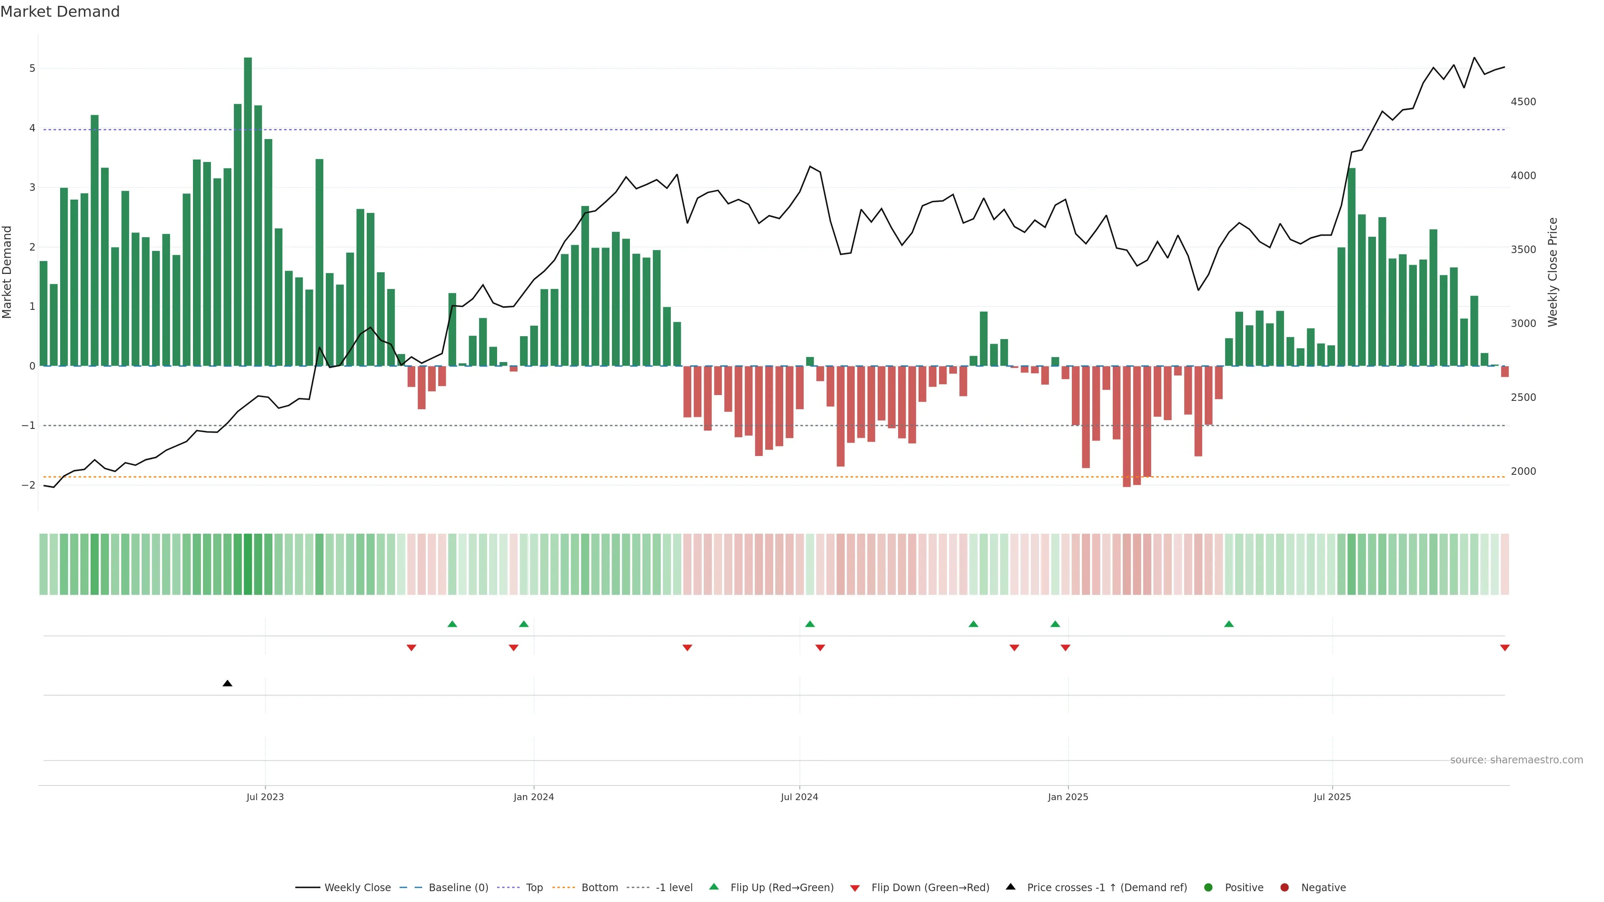Toggle the Top dotted line legend entry
Image resolution: width=1604 pixels, height=902 pixels.
534,888
